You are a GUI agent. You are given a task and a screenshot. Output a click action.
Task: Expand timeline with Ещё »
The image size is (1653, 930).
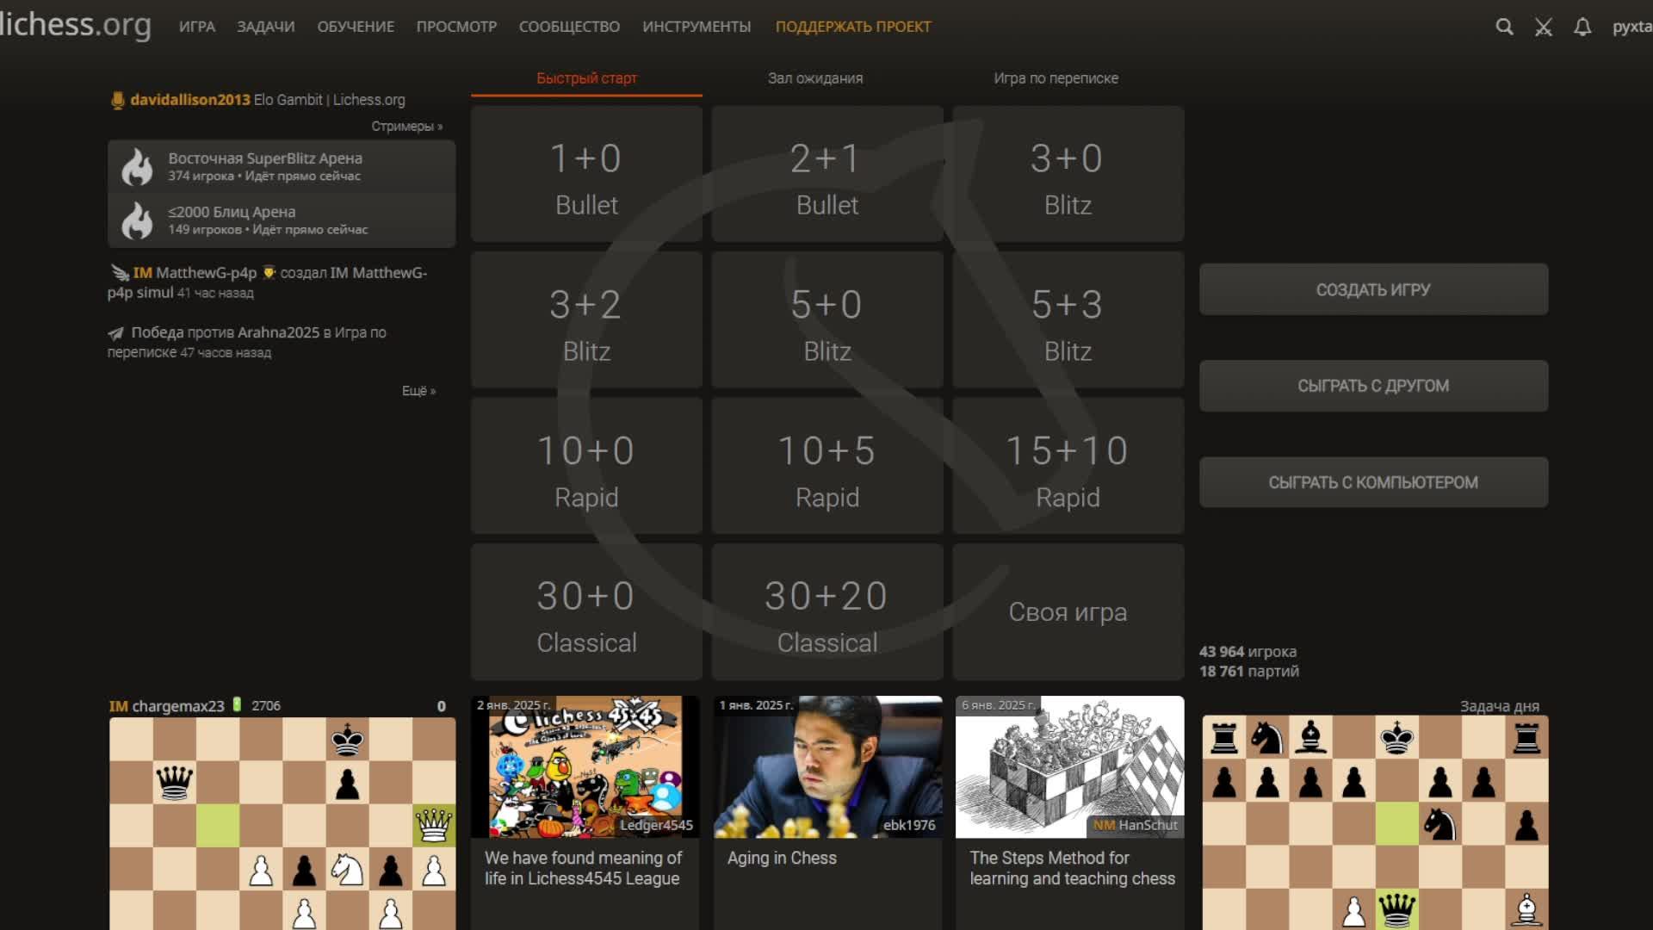point(418,391)
